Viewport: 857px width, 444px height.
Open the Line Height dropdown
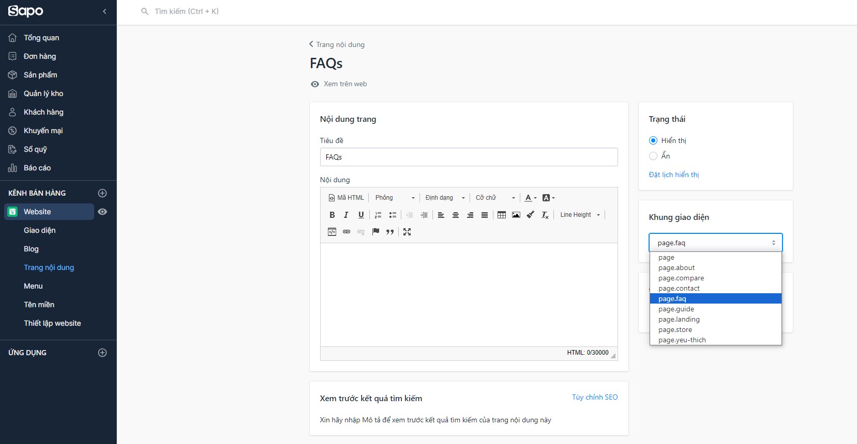pyautogui.click(x=580, y=215)
